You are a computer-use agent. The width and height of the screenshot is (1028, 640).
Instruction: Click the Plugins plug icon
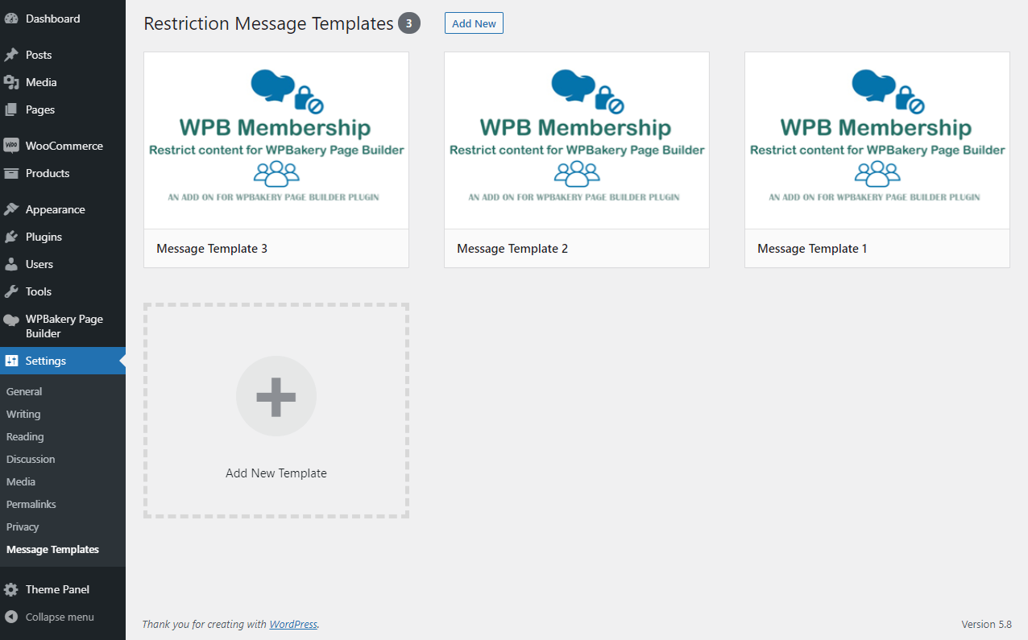pos(11,237)
